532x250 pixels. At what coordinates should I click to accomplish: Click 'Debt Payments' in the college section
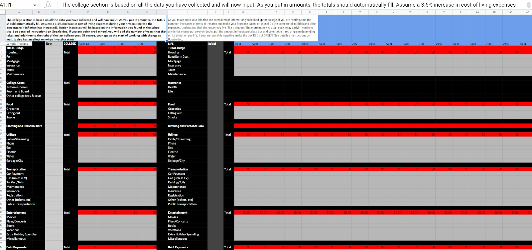[x=16, y=247]
